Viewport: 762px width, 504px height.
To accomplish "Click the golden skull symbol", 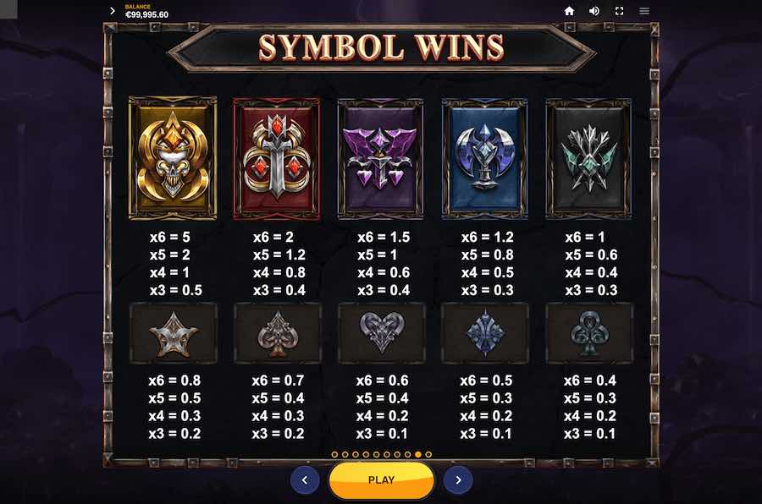I will click(173, 158).
